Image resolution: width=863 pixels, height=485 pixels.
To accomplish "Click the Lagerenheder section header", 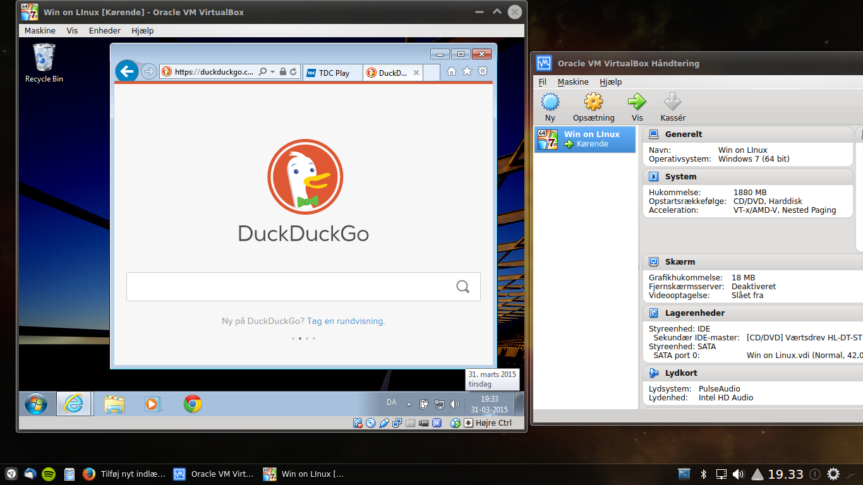I will tap(753, 313).
